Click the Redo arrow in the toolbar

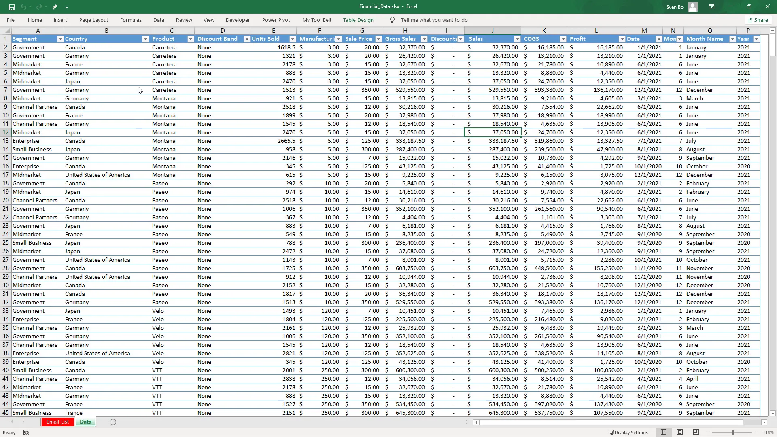coord(39,7)
